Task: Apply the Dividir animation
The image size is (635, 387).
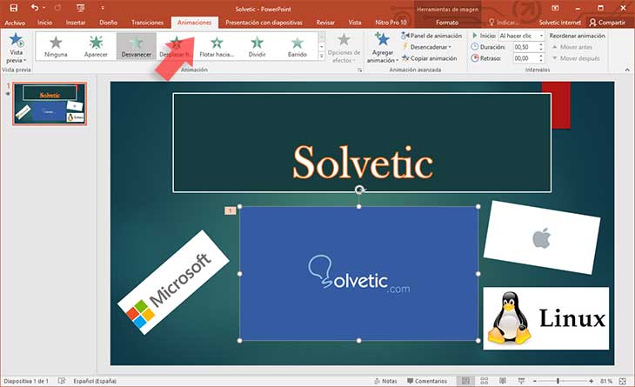Action: pos(257,46)
